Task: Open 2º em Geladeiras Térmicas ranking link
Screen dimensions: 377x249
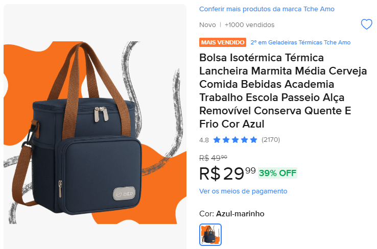Action: 300,42
